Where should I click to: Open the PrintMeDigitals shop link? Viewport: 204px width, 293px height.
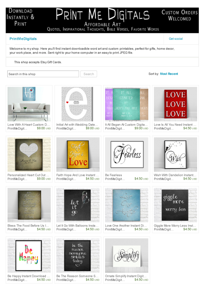click(x=23, y=39)
